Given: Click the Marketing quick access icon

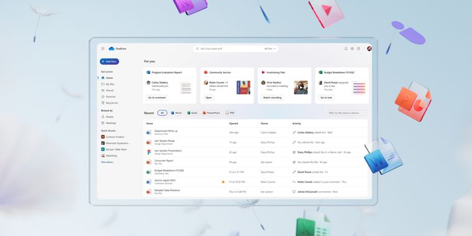Looking at the screenshot, I should (x=103, y=156).
